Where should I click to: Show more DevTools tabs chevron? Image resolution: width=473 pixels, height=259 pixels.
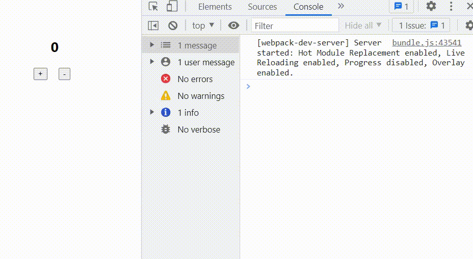tap(341, 6)
